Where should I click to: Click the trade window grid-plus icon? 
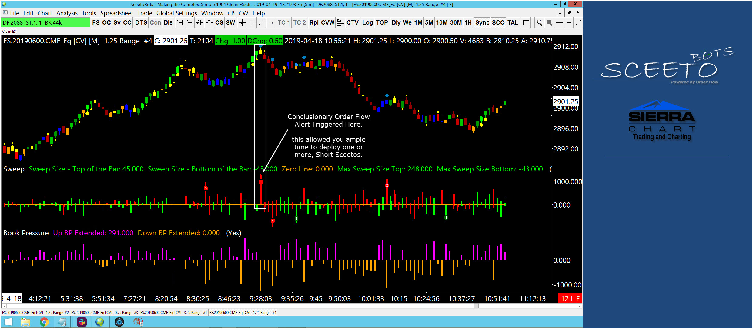tap(340, 23)
